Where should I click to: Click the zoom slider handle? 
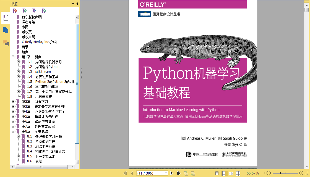[x=280, y=173]
